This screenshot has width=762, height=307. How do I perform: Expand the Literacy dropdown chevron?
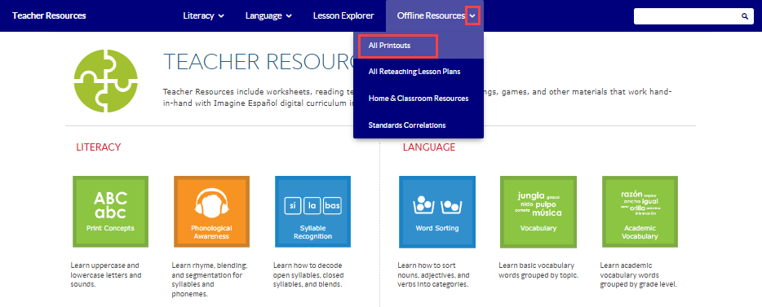[222, 16]
